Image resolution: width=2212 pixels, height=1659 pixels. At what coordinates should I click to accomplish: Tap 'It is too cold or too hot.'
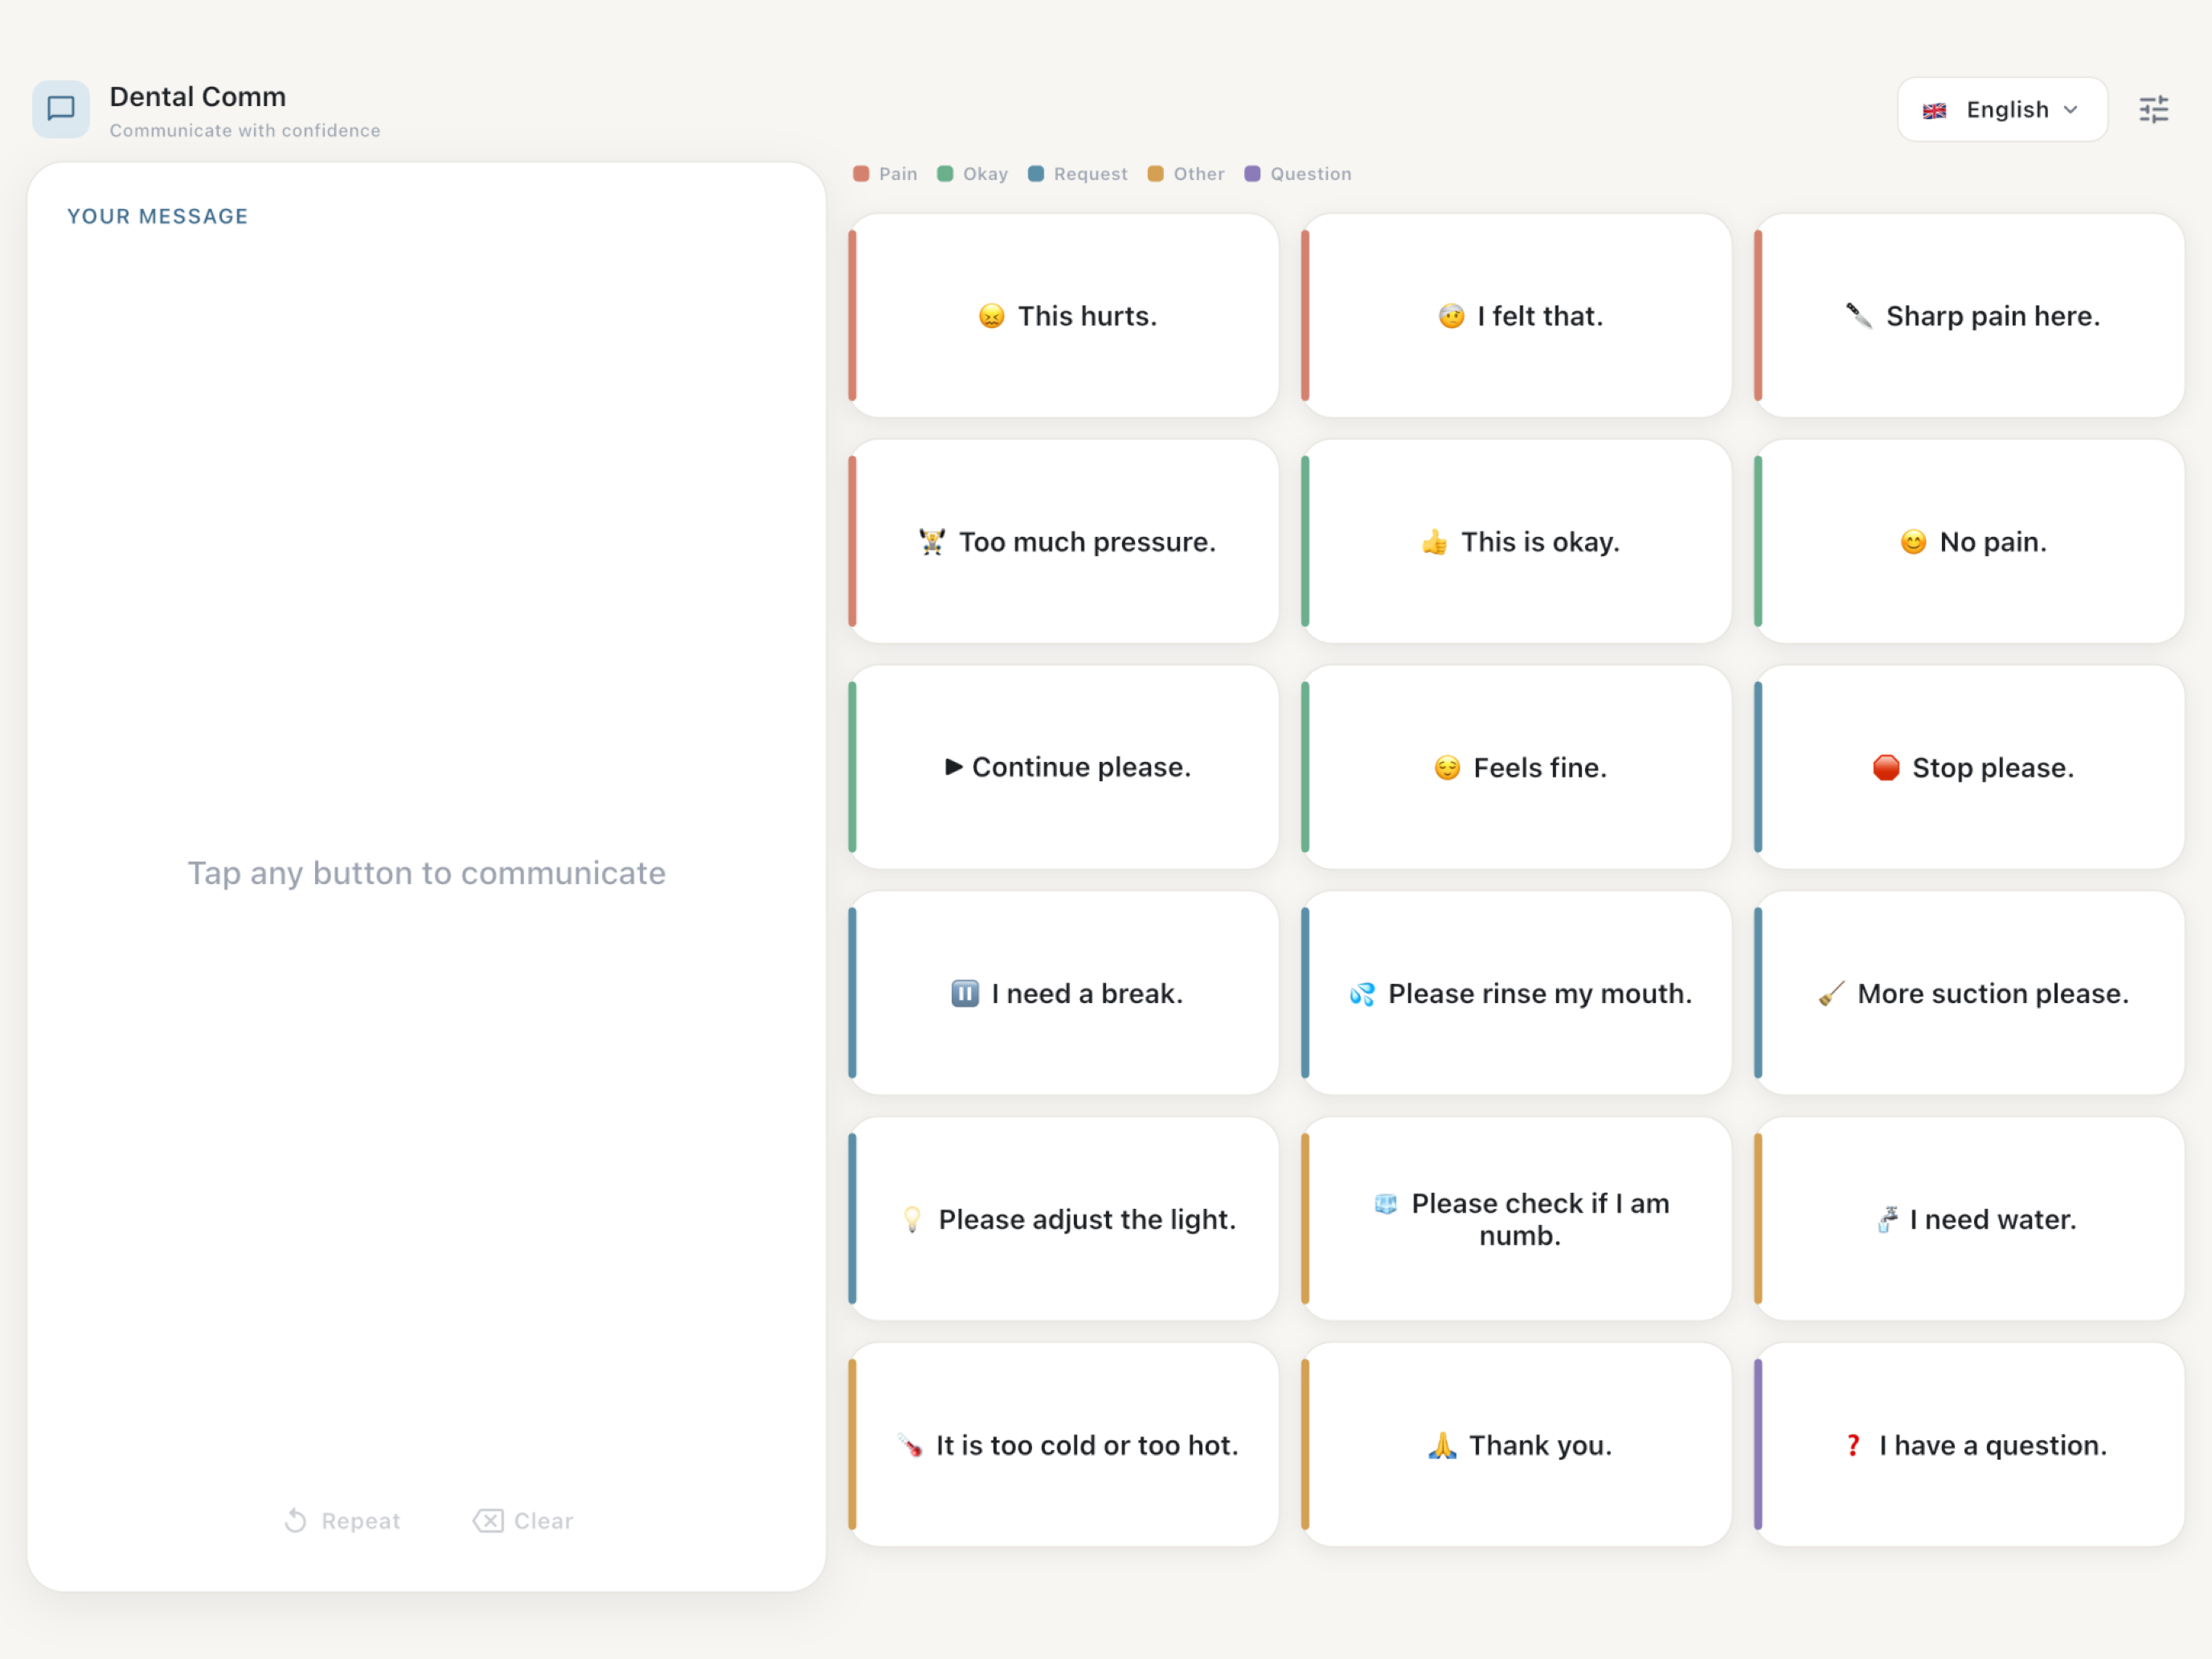(1063, 1445)
